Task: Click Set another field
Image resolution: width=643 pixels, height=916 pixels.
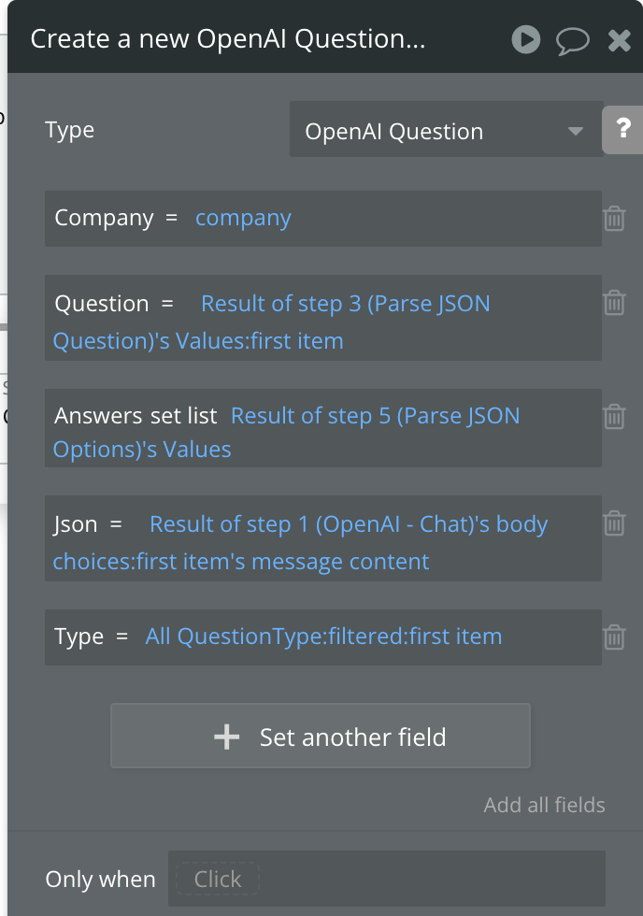Action: point(321,737)
